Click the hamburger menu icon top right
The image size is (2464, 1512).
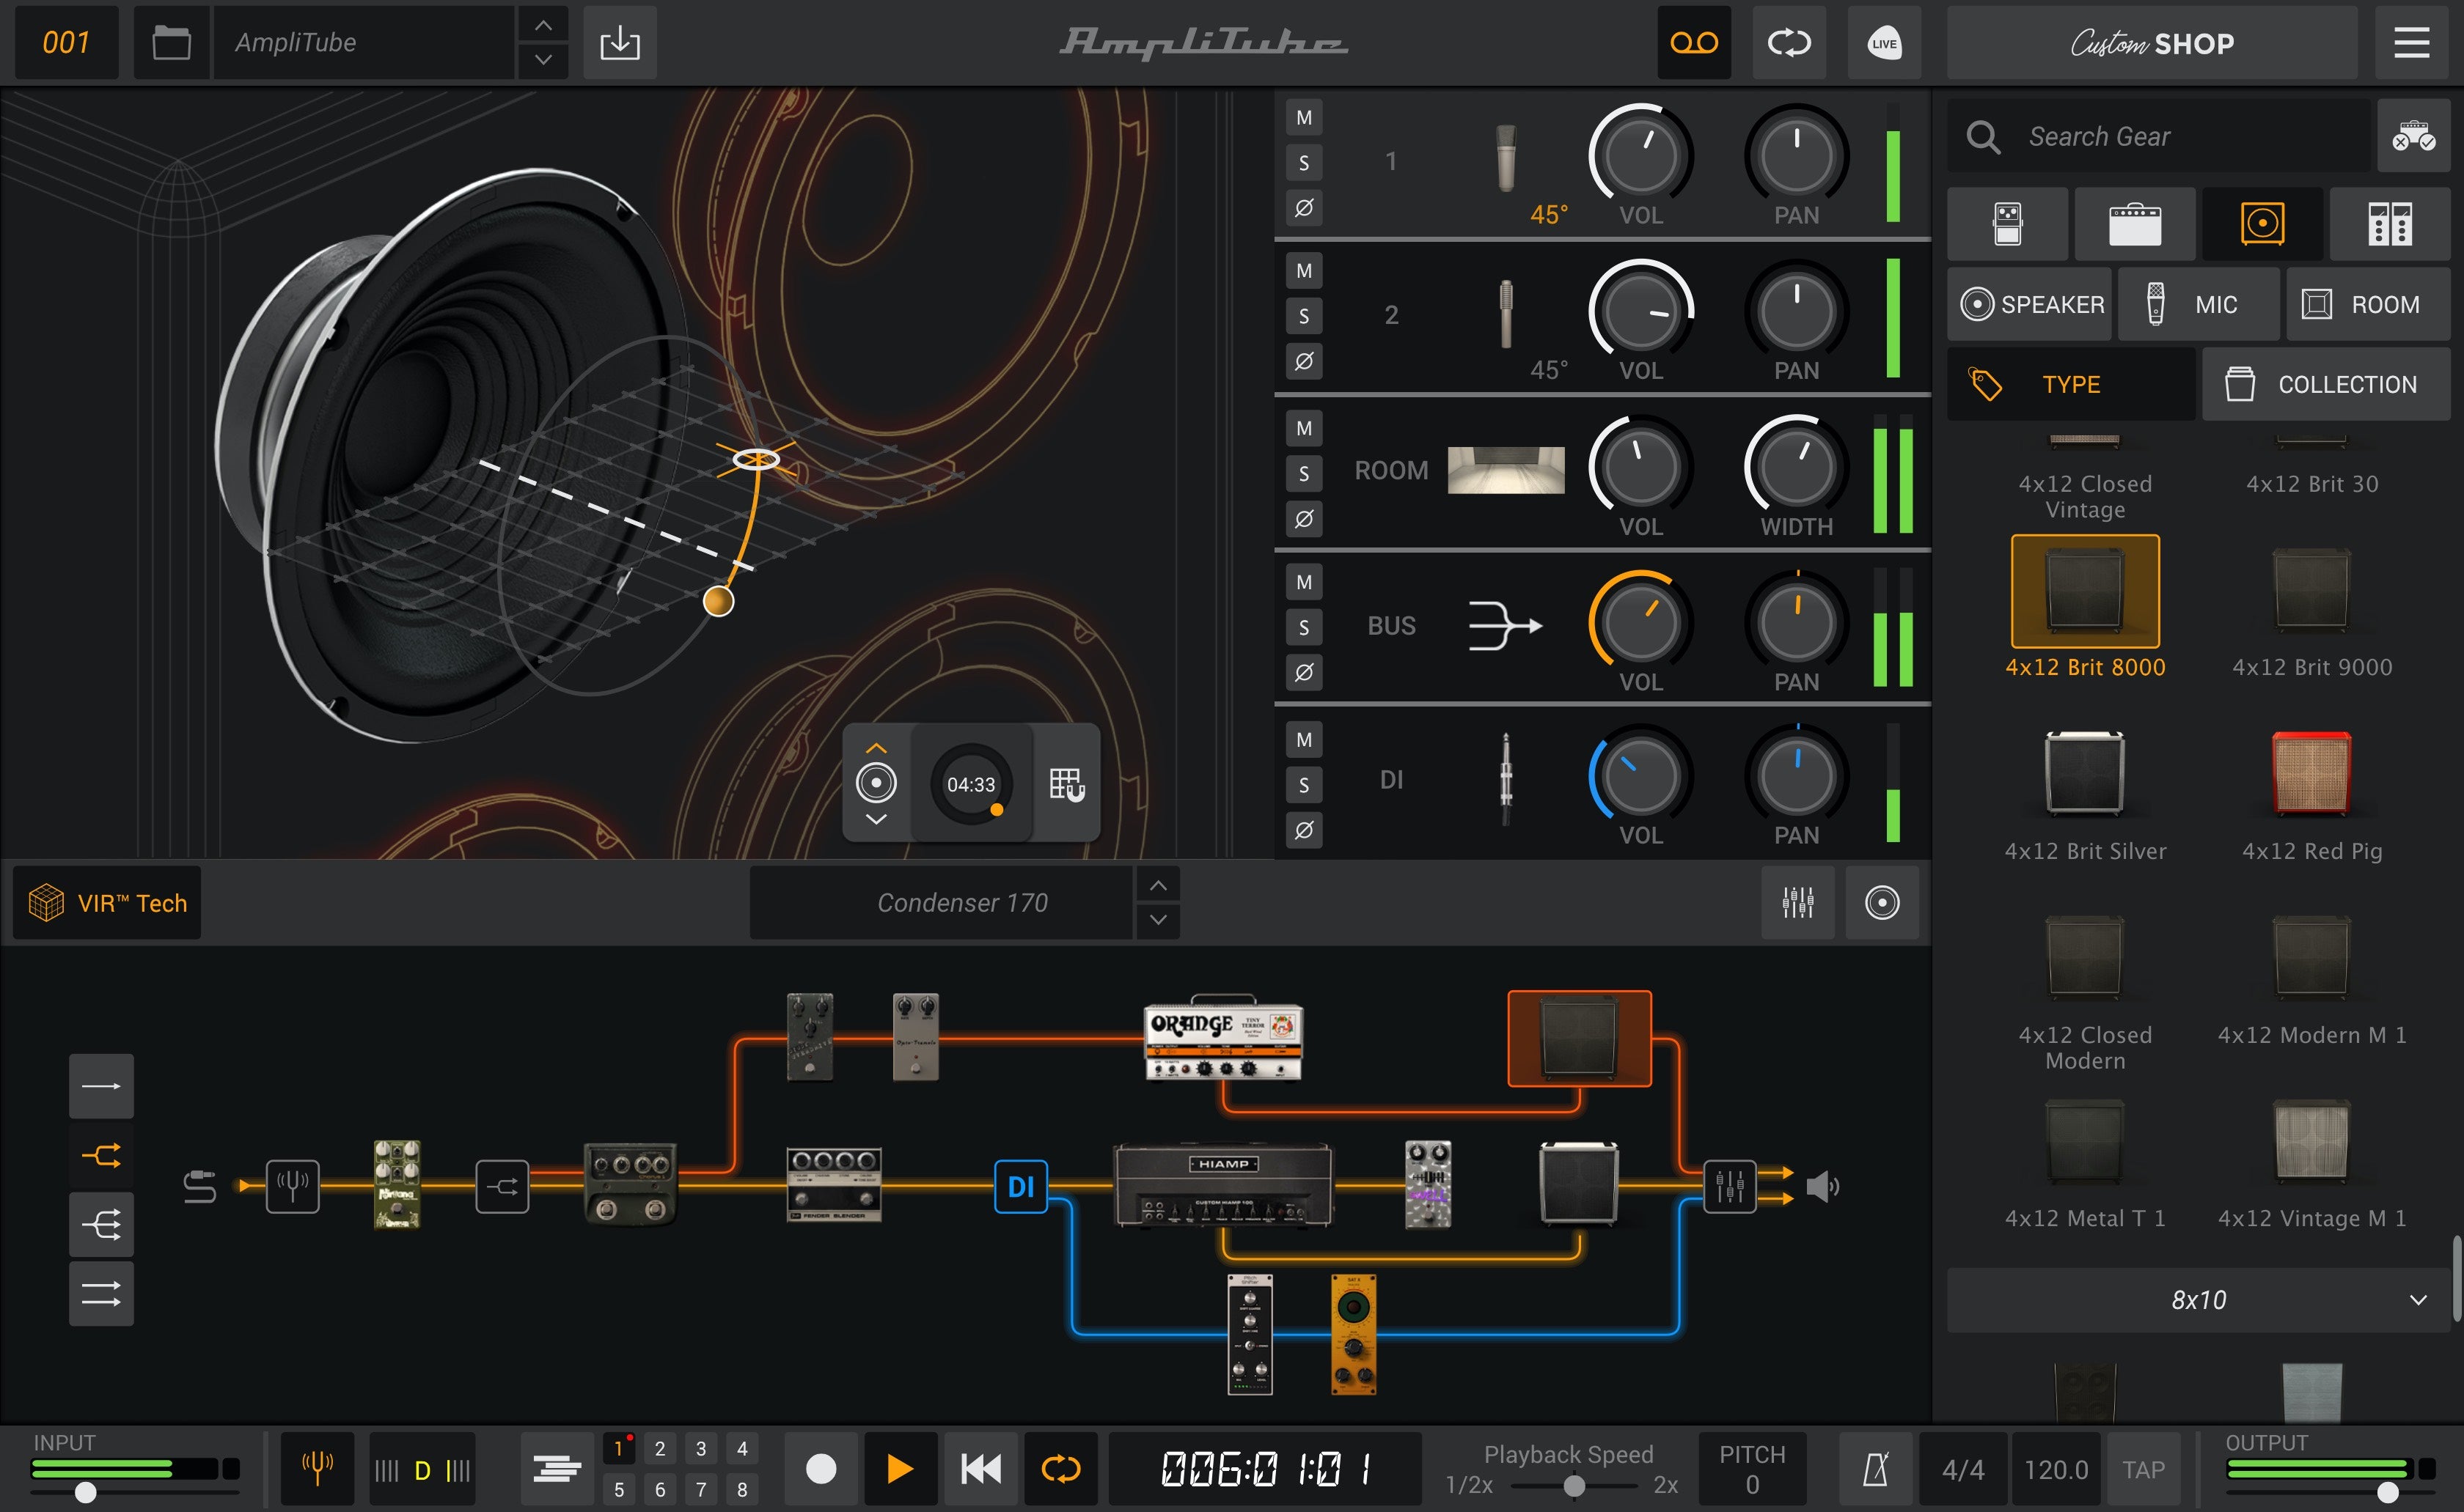coord(2411,43)
